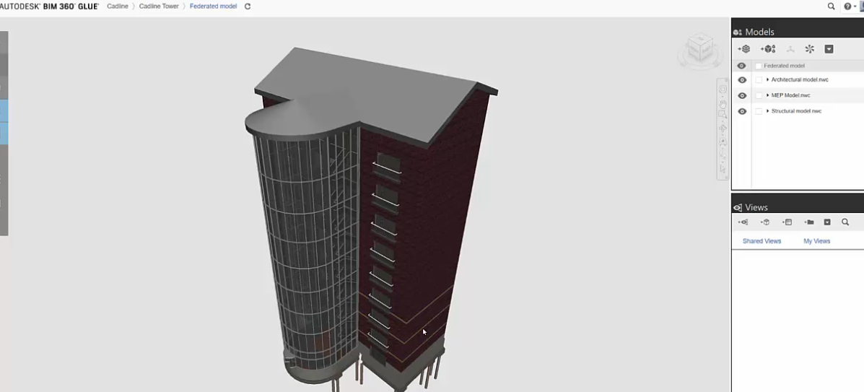Viewport: 864px width, 392px height.
Task: Click the add model icon in Models toolbar
Action: [744, 49]
